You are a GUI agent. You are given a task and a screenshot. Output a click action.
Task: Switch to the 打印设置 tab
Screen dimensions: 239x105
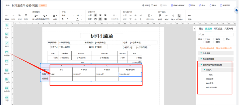tap(218, 29)
